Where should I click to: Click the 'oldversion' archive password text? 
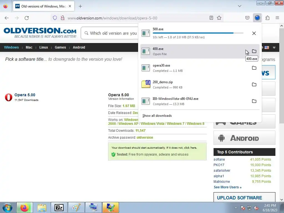(145, 138)
